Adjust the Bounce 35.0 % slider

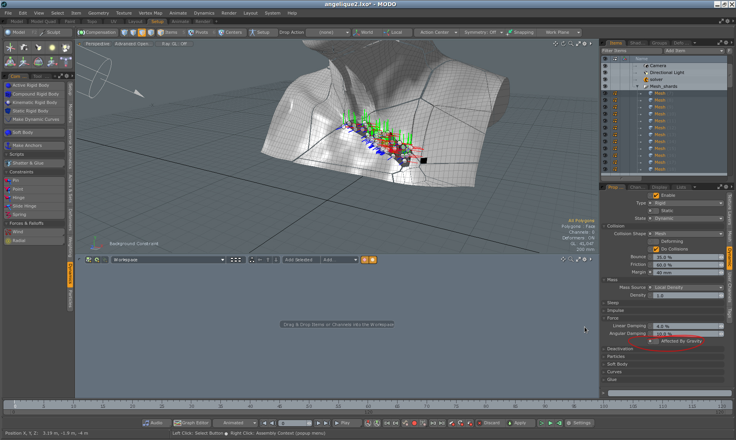click(x=688, y=257)
